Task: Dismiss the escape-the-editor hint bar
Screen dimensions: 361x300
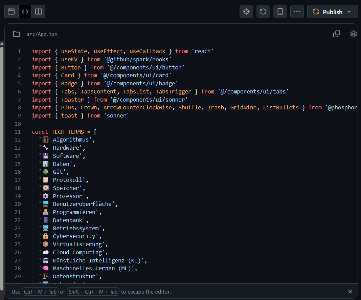Action: (349, 292)
